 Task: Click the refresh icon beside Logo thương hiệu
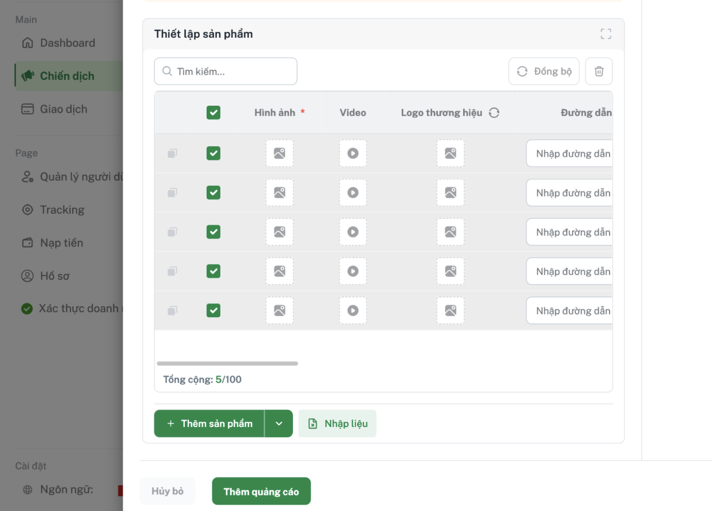point(494,113)
